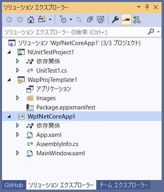Expand the MainWindow.xaml node
This screenshot has height=192, width=164.
18,153
